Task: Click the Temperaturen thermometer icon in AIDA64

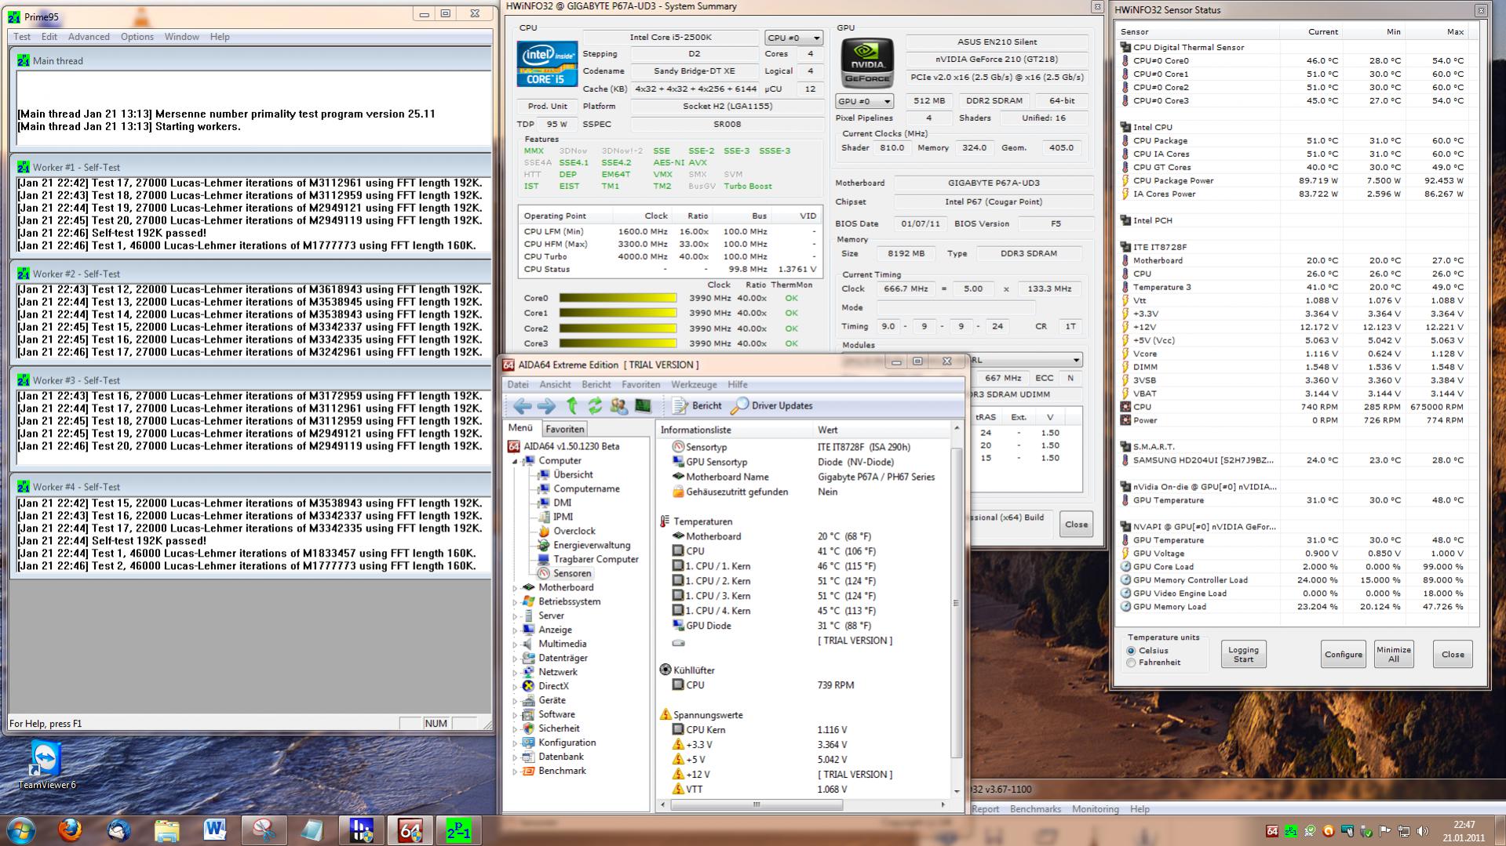Action: click(x=665, y=521)
